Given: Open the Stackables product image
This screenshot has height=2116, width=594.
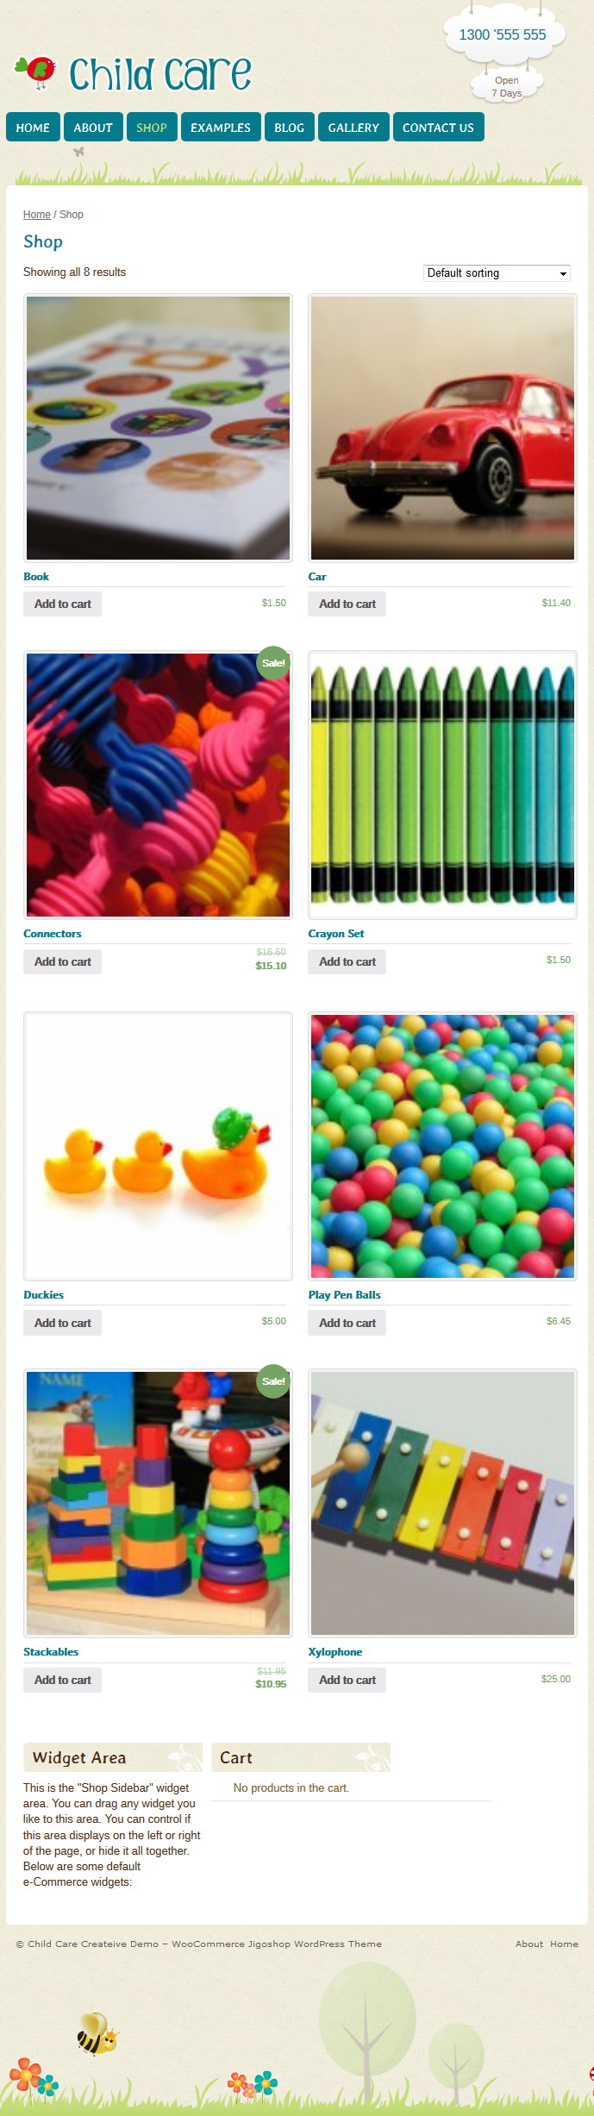Looking at the screenshot, I should [158, 1503].
